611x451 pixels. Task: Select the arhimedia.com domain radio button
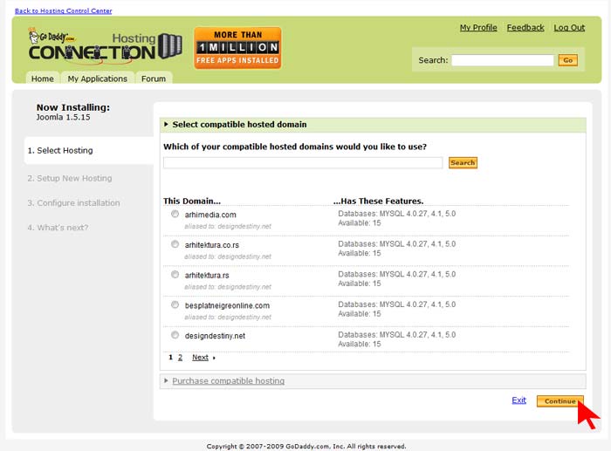(x=175, y=214)
